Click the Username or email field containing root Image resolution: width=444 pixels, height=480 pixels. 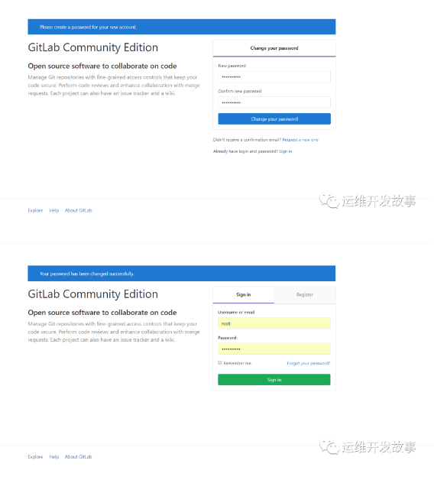tap(274, 323)
